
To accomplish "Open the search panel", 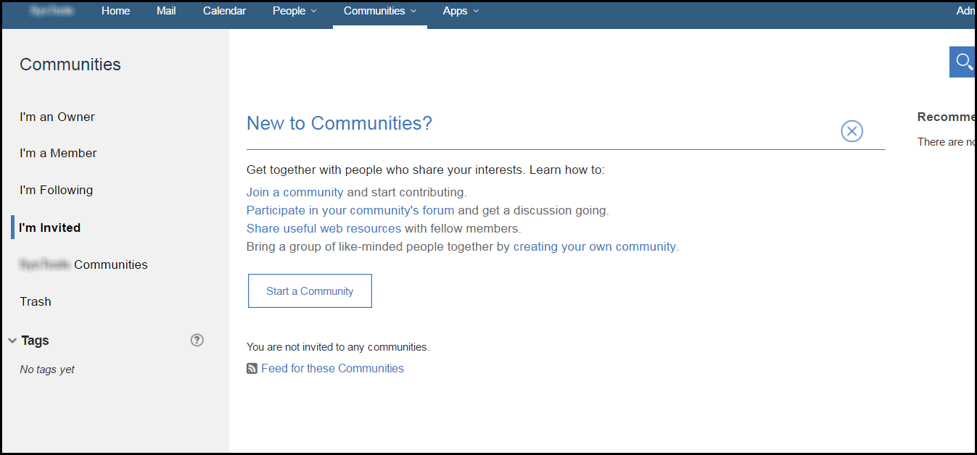I will click(962, 62).
